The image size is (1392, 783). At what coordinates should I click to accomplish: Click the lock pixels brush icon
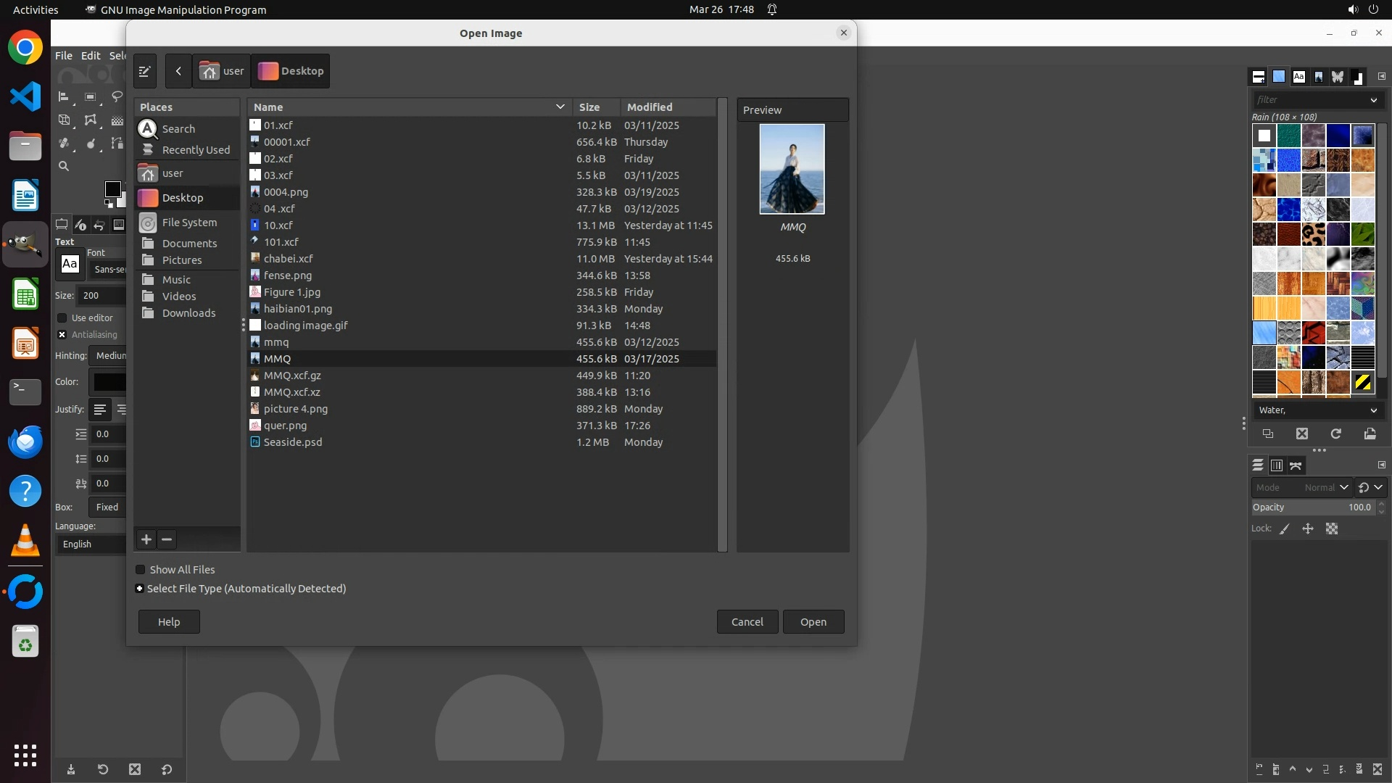click(x=1285, y=529)
